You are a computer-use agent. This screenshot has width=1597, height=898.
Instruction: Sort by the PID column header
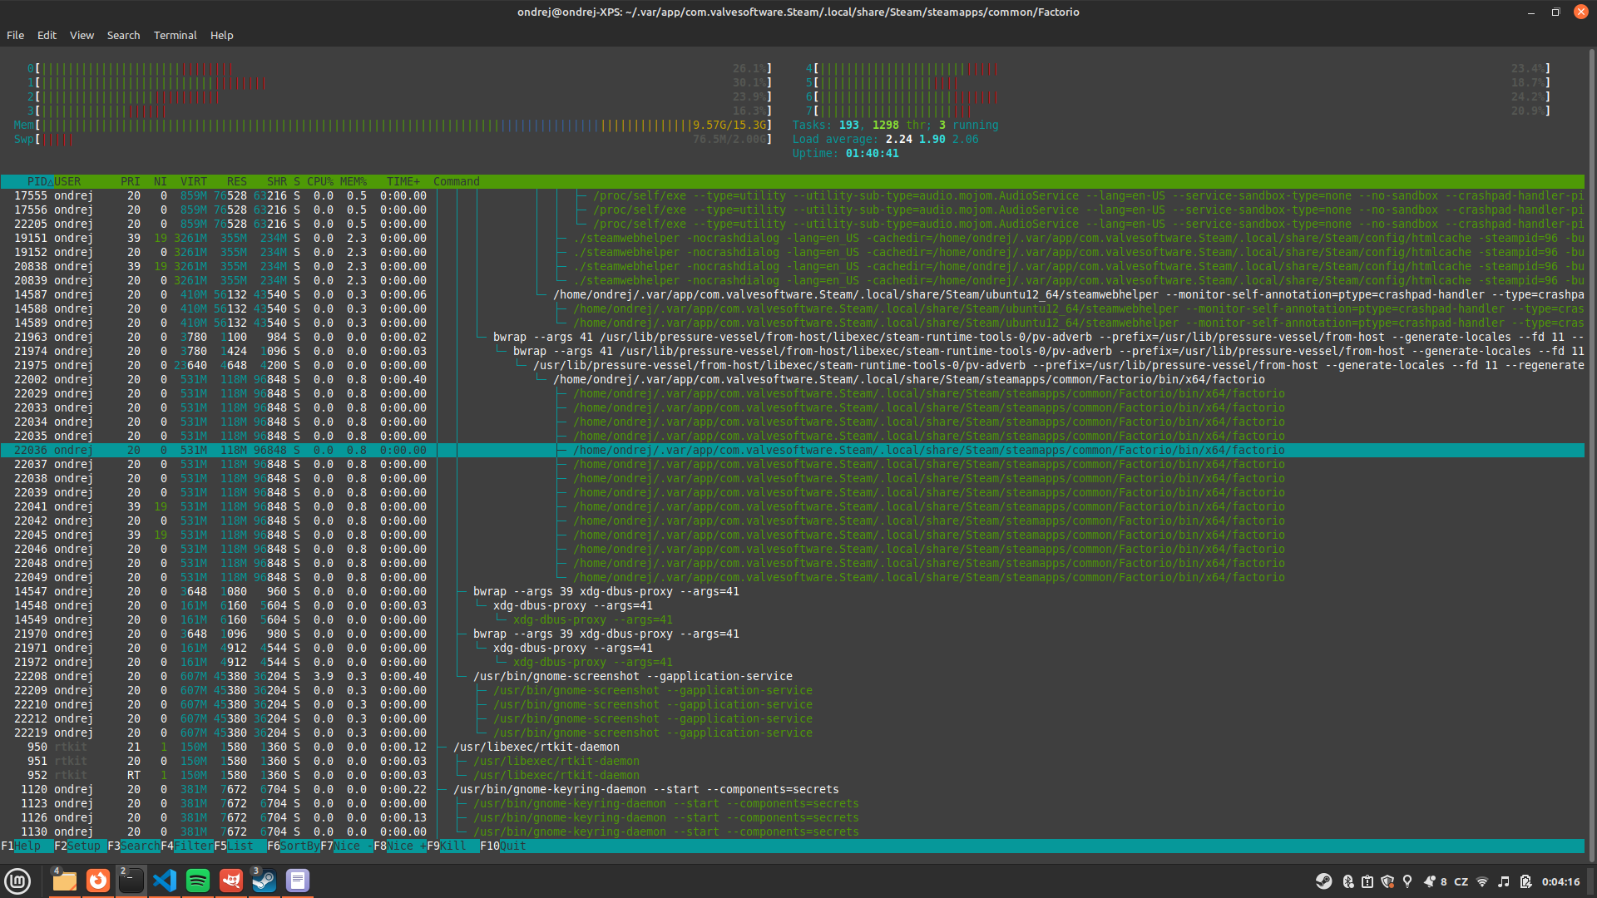37,181
